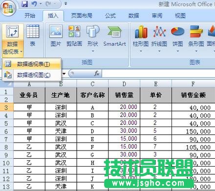Open the 审阅 tab

pyautogui.click(x=157, y=16)
